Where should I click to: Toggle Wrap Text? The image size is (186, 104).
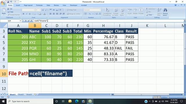[x=71, y=10]
